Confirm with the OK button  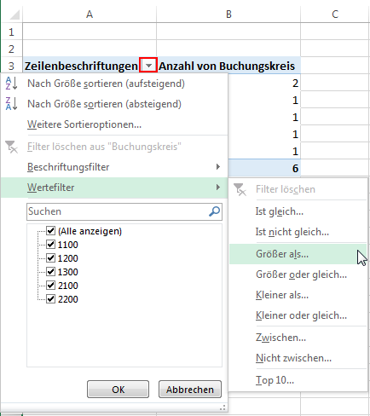tap(118, 390)
